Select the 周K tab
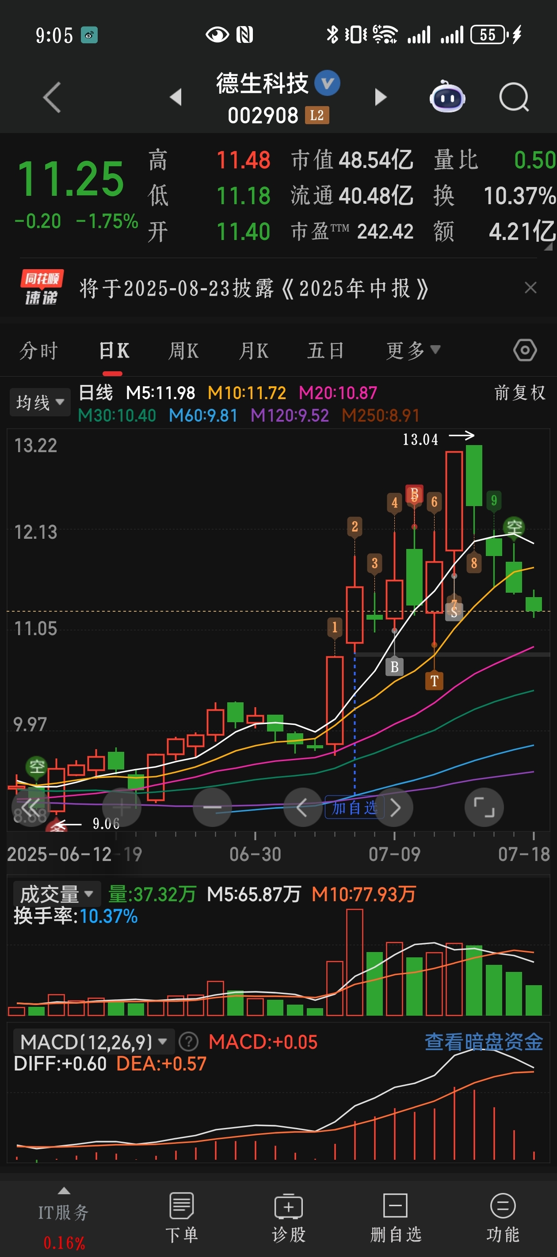This screenshot has width=557, height=1257. (x=183, y=351)
